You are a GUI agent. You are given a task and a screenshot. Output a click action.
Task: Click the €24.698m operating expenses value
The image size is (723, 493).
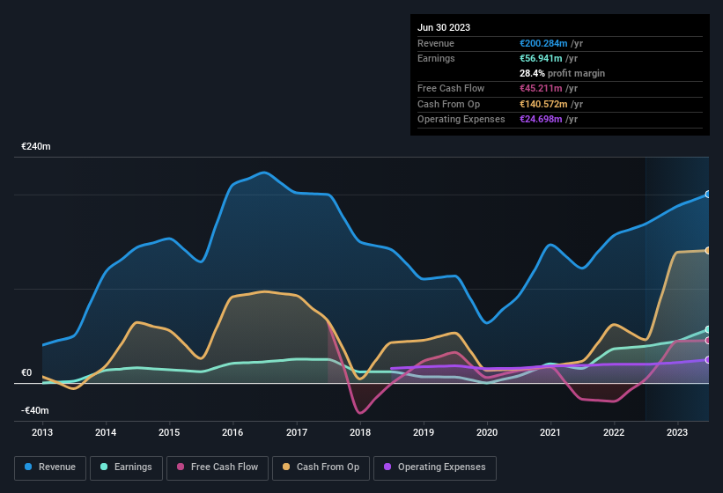coord(541,120)
